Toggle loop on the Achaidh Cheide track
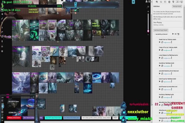Image resolution: width=185 pixels, height=123 pixels. (x=162, y=73)
